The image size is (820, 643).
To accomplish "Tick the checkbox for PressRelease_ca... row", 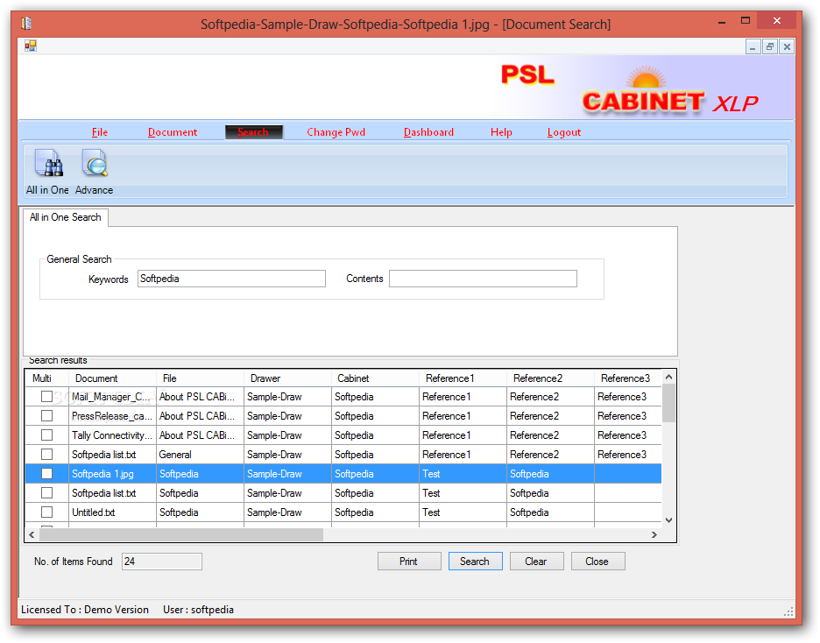I will (47, 415).
